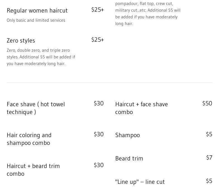The height and width of the screenshot is (193, 219).
Task: Open the Zero styles service
Action: pyautogui.click(x=21, y=41)
